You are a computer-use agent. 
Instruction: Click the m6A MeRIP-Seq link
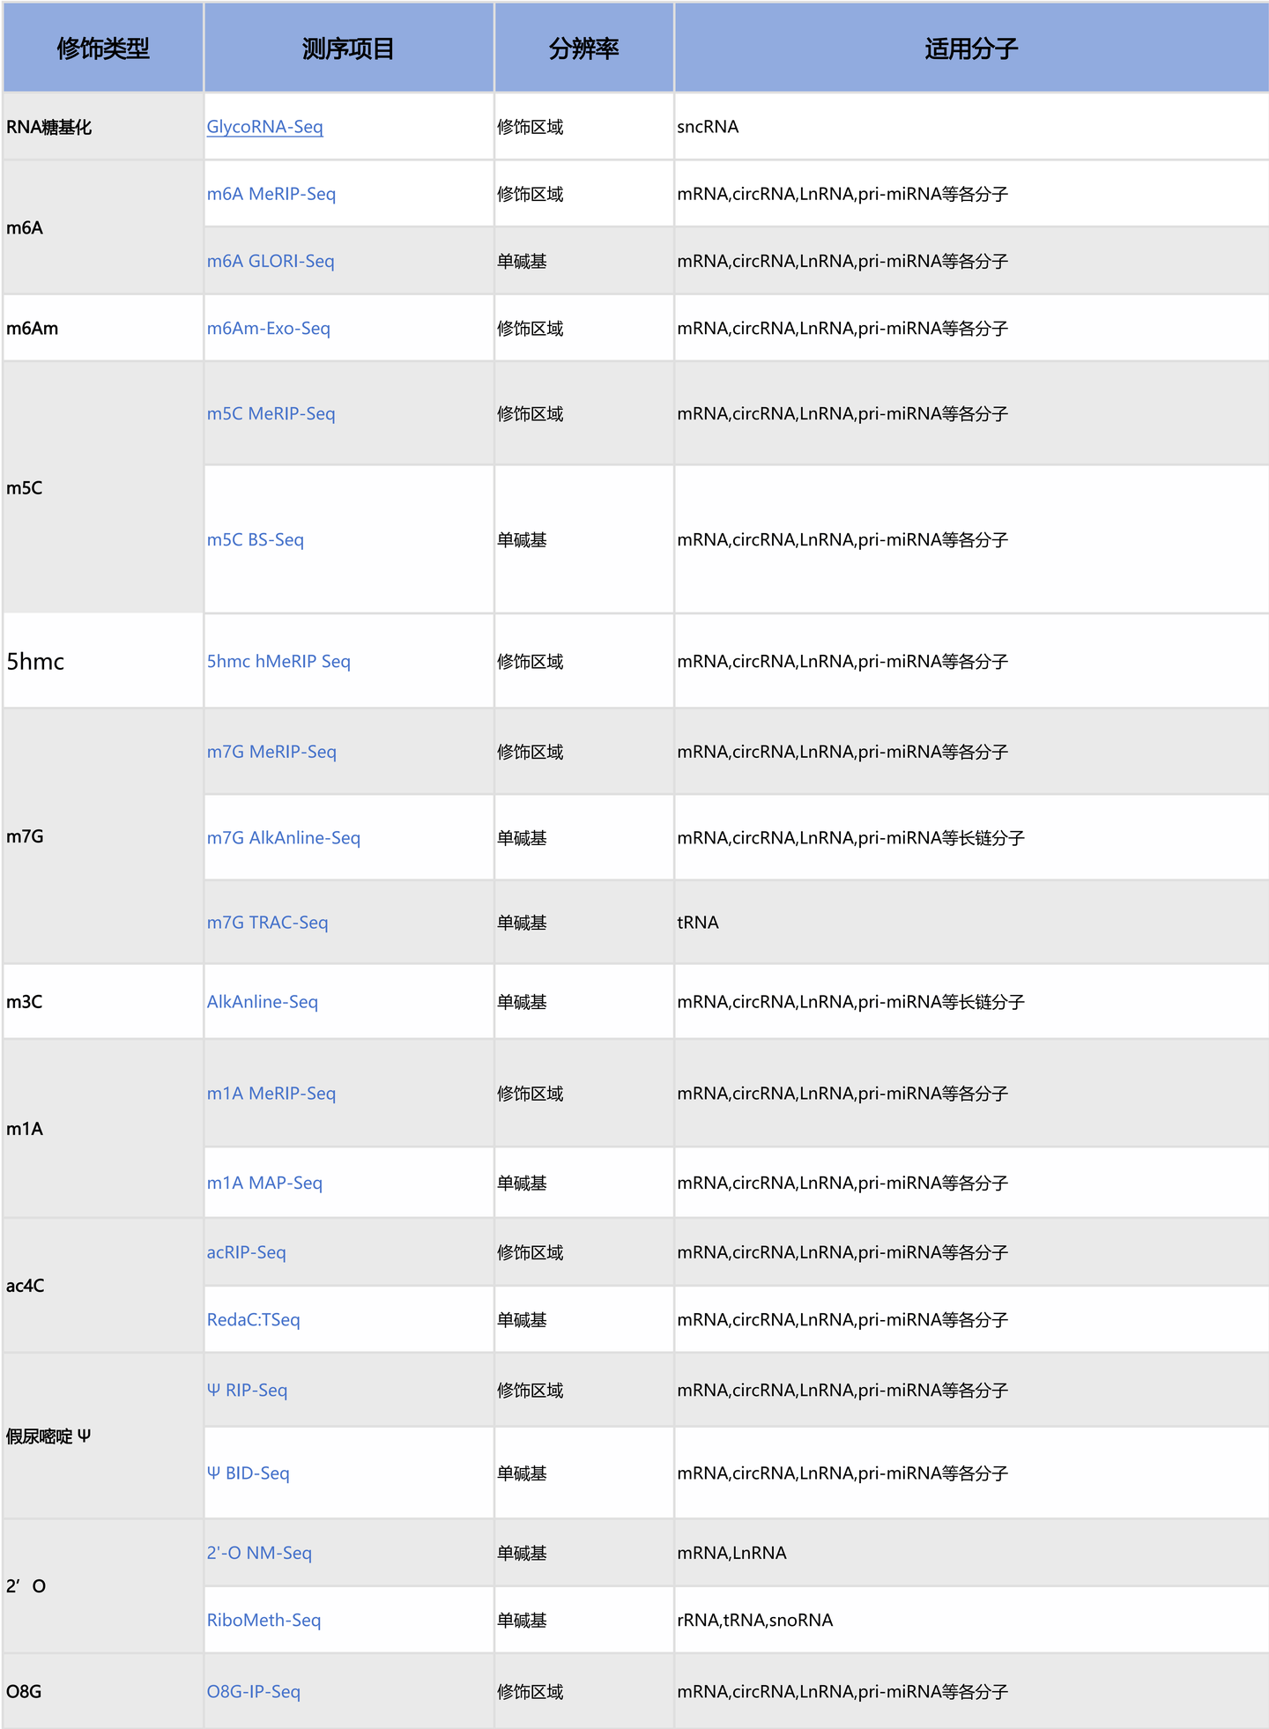tap(271, 194)
